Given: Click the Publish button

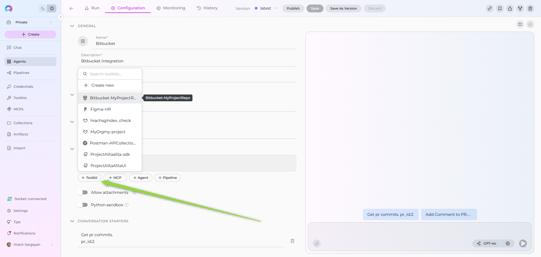Looking at the screenshot, I should pos(293,8).
